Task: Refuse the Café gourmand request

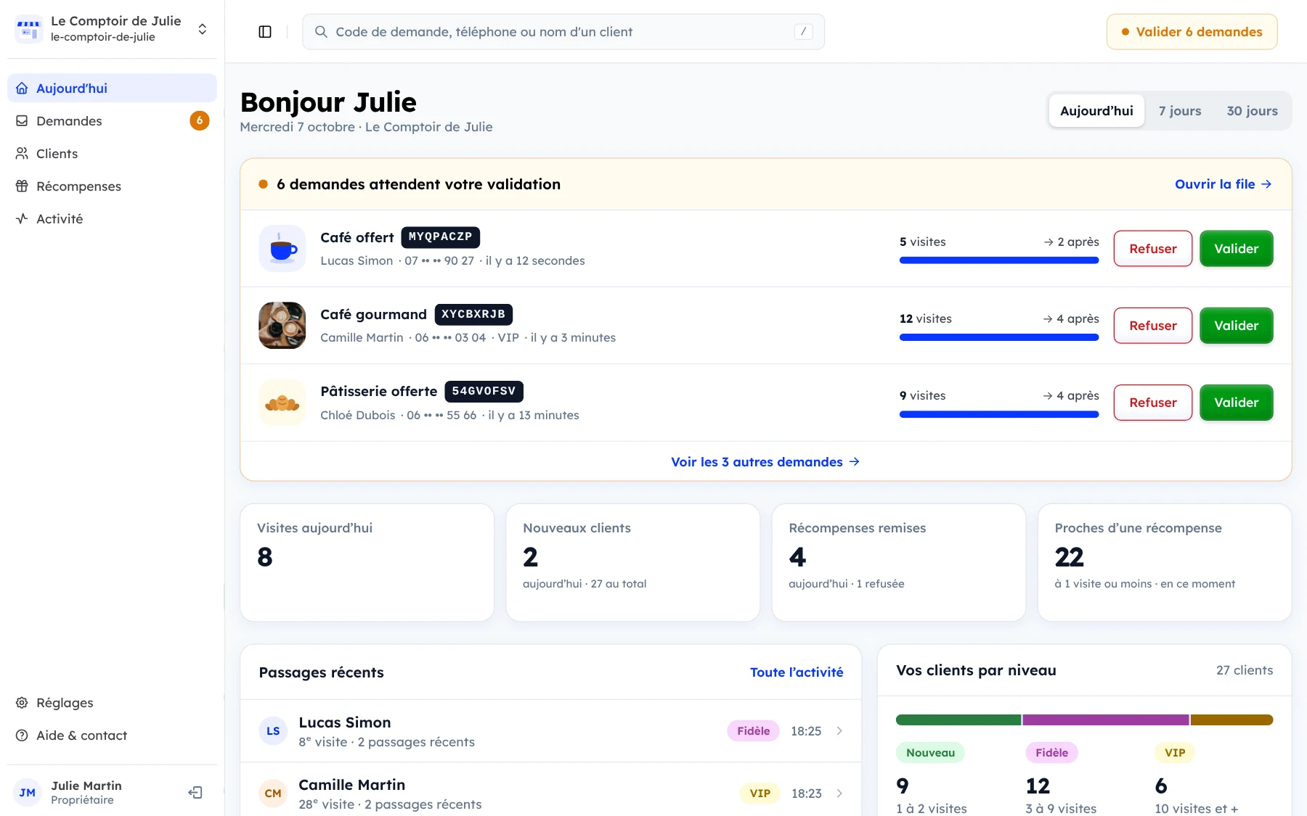Action: (1153, 326)
